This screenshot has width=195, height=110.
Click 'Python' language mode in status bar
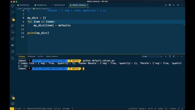pos(161,109)
